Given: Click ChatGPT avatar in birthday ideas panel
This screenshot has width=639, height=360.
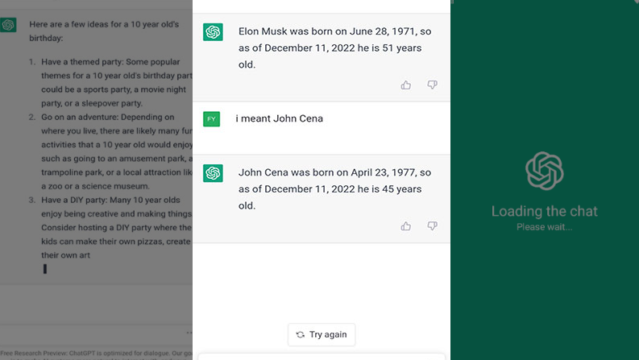Looking at the screenshot, I should pyautogui.click(x=8, y=25).
